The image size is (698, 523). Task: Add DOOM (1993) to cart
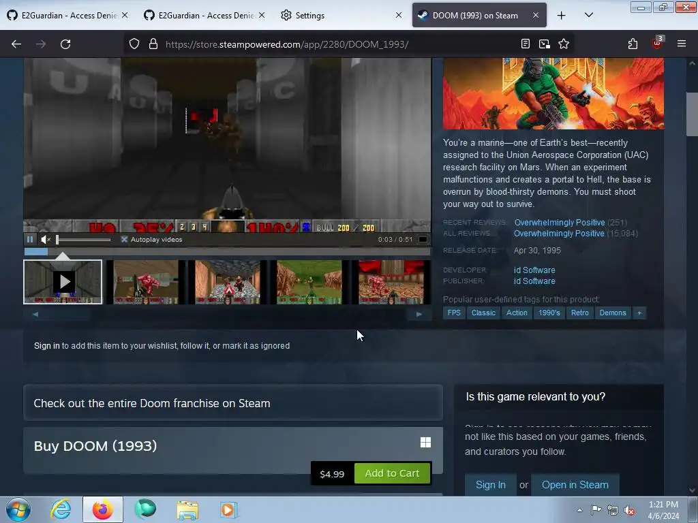point(392,473)
